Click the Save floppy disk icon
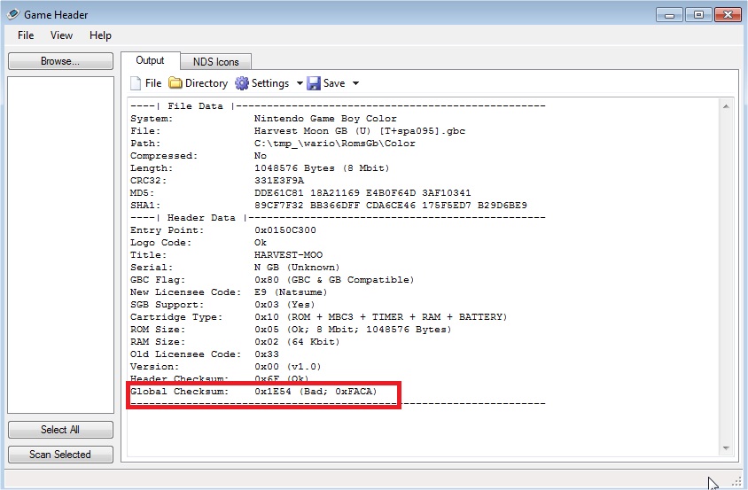Image resolution: width=748 pixels, height=490 pixels. tap(314, 83)
